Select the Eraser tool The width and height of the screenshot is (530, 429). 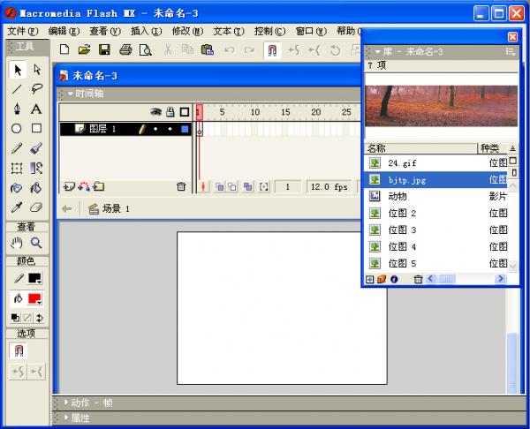(x=36, y=207)
